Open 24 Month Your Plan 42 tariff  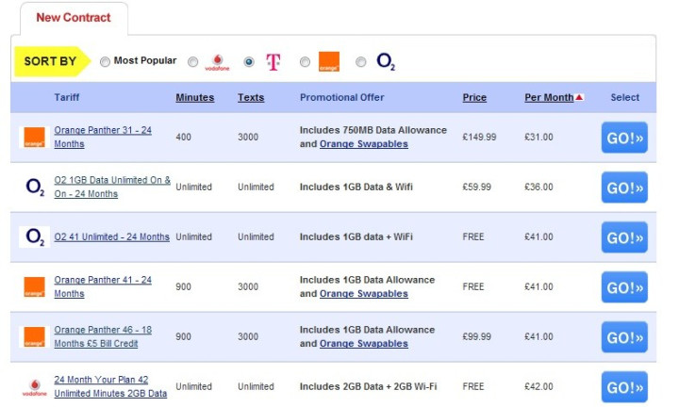click(x=110, y=386)
